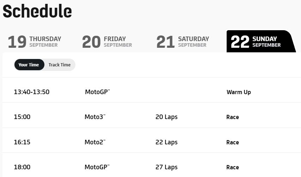Switch to Saturday 21 September tab
This screenshot has height=177, width=301.
[183, 42]
